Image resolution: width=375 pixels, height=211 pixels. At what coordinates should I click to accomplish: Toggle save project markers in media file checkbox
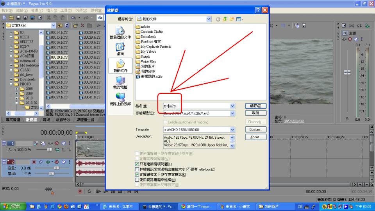tap(137, 175)
